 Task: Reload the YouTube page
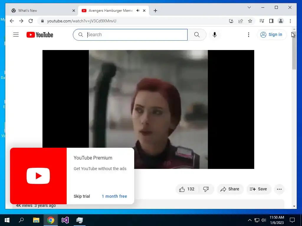coord(31,21)
